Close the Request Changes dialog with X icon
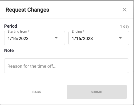Screen dimensions: 134x105 pyautogui.click(x=125, y=10)
